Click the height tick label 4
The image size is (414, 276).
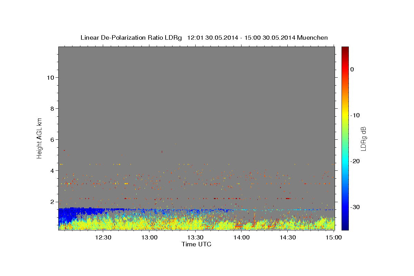pos(52,170)
